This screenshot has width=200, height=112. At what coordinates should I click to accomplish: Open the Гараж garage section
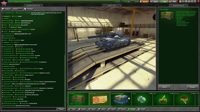pyautogui.click(x=164, y=2)
